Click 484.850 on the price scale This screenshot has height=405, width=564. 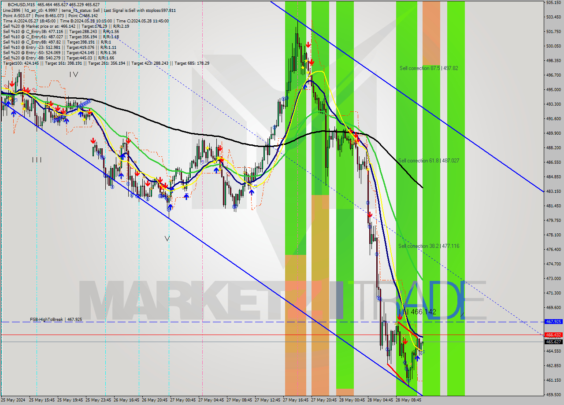(553, 177)
